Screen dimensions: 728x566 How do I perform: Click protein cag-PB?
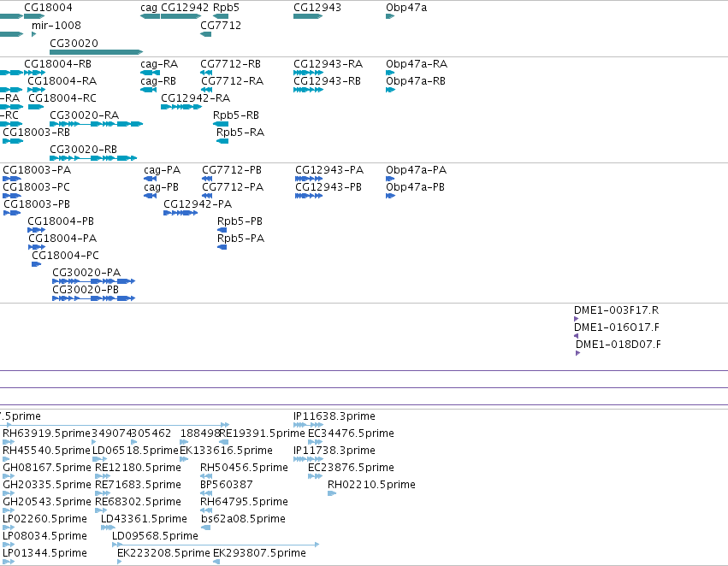pyautogui.click(x=161, y=187)
